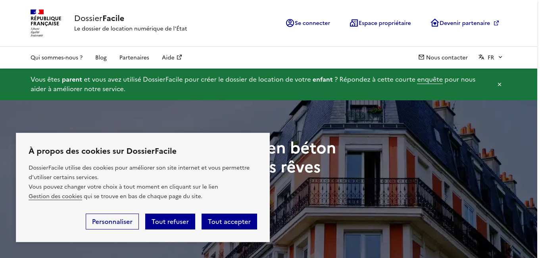Image resolution: width=542 pixels, height=258 pixels.
Task: Expand the FR language chevron
Action: point(500,57)
